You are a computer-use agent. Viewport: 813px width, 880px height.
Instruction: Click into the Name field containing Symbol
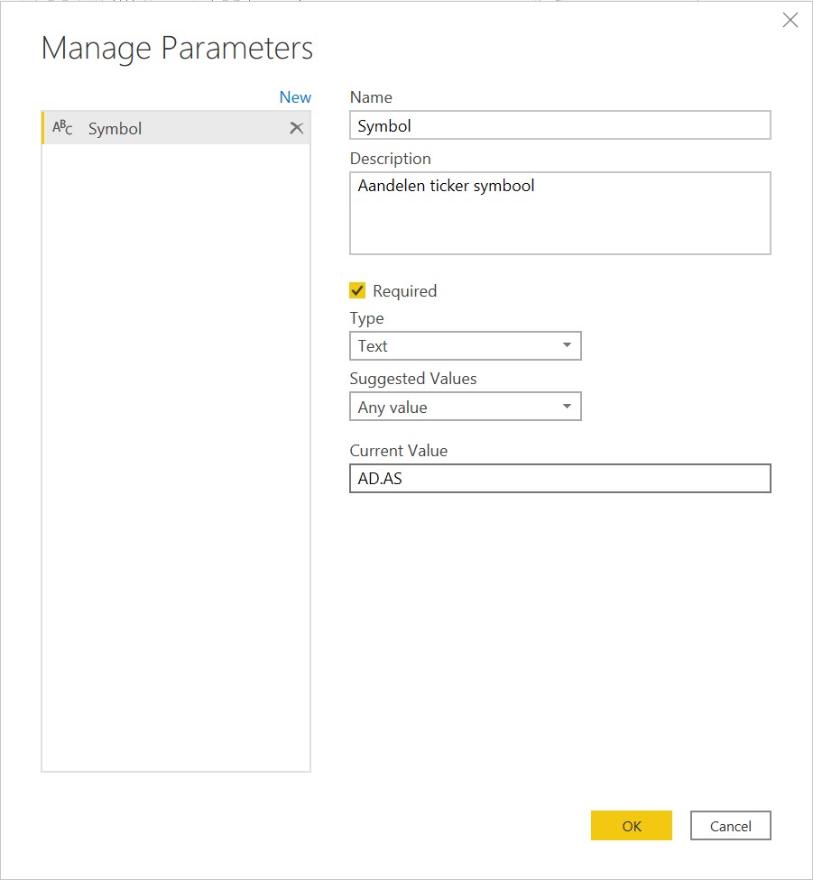(x=559, y=125)
